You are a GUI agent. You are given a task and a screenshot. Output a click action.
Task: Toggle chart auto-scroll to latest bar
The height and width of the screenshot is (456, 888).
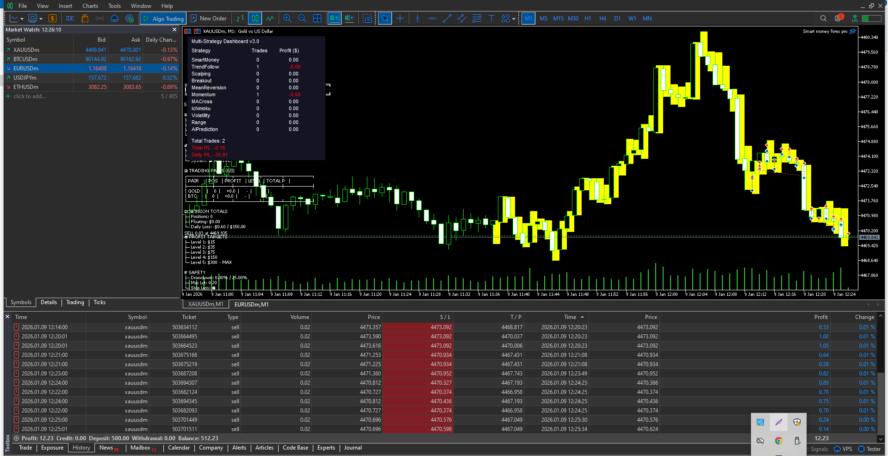(334, 19)
